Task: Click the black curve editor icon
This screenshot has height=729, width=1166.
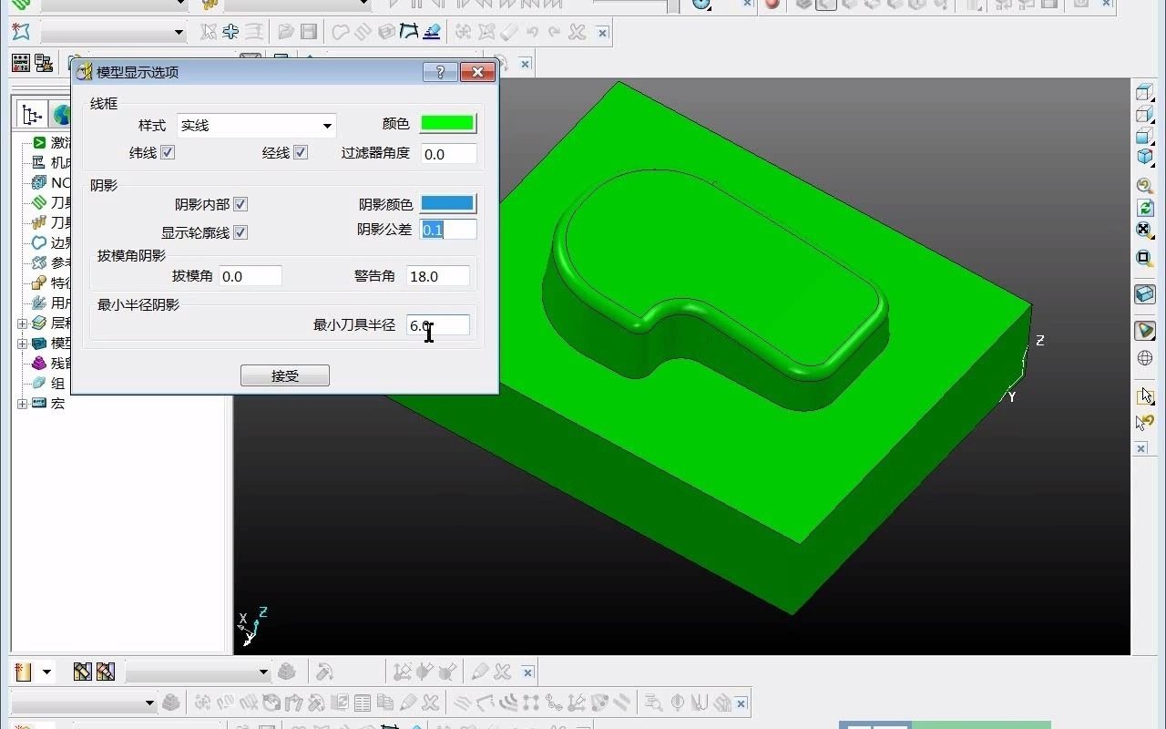Action: (x=409, y=33)
